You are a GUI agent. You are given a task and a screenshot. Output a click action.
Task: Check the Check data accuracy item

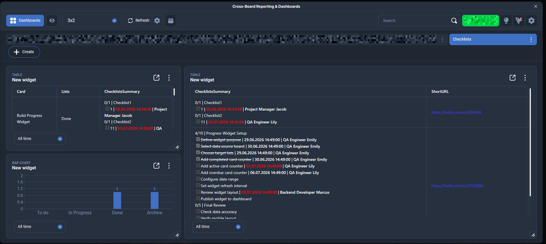coord(198,211)
